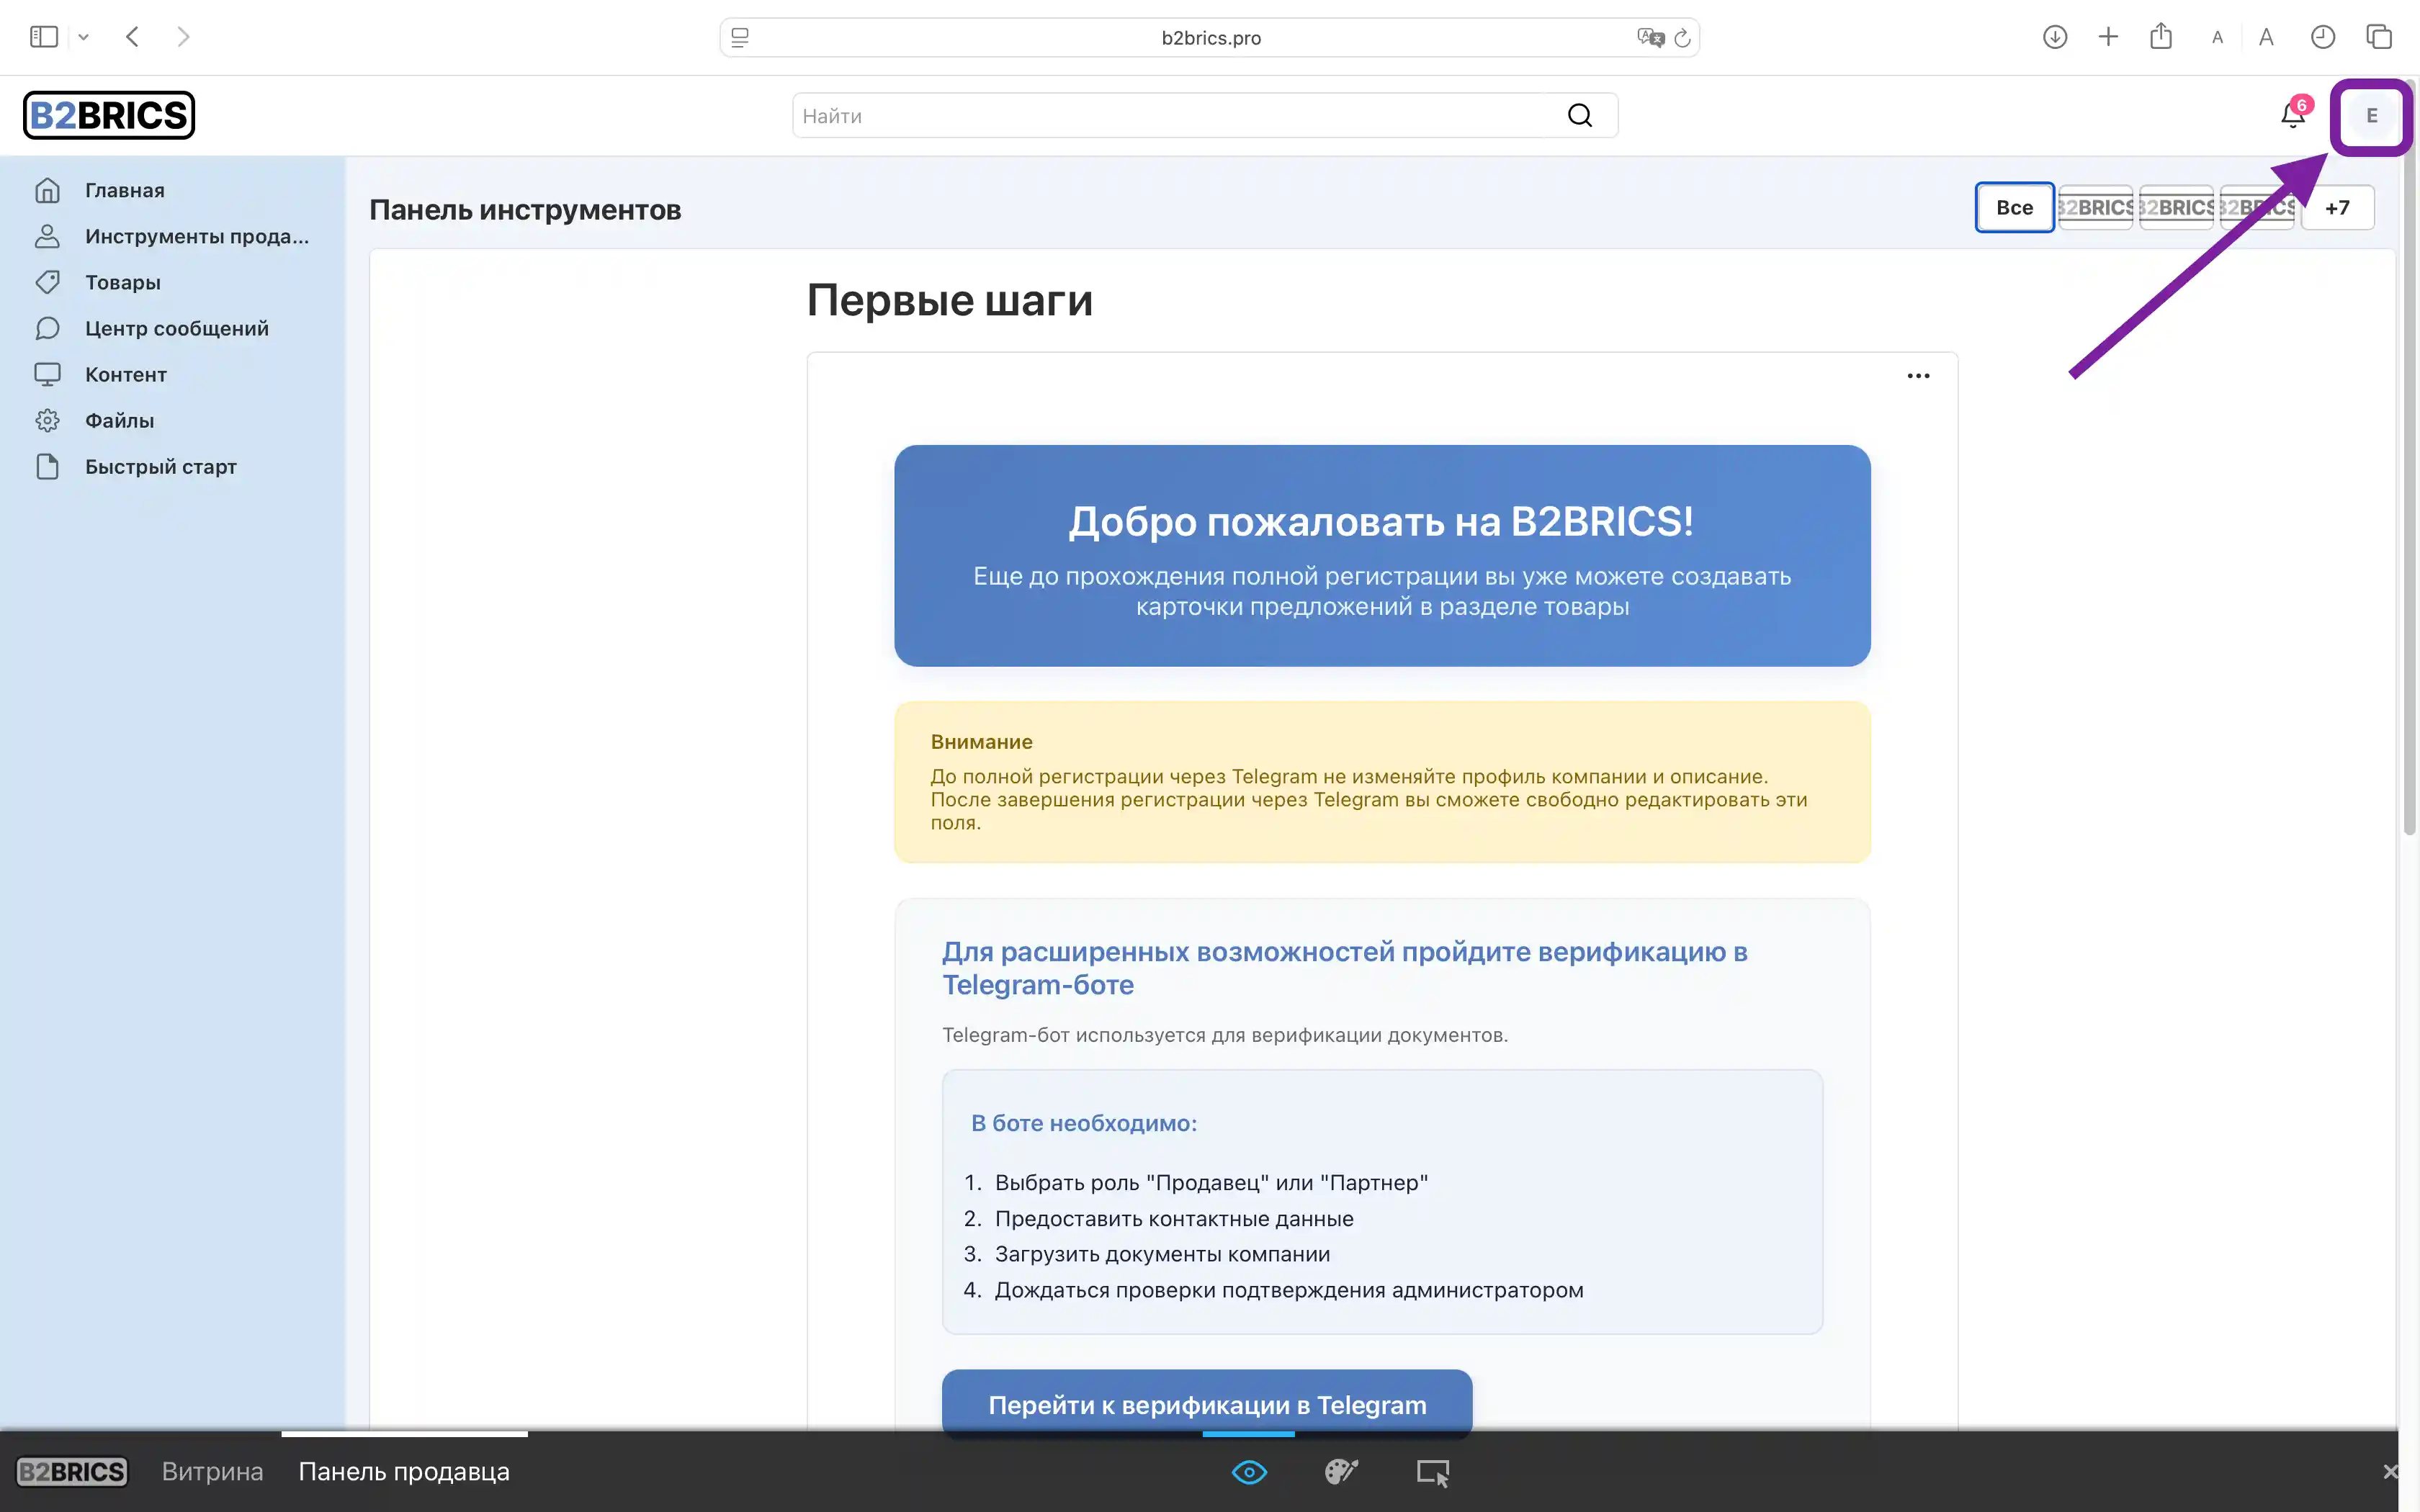Reload the current page
The image size is (2420, 1512).
[x=1683, y=37]
